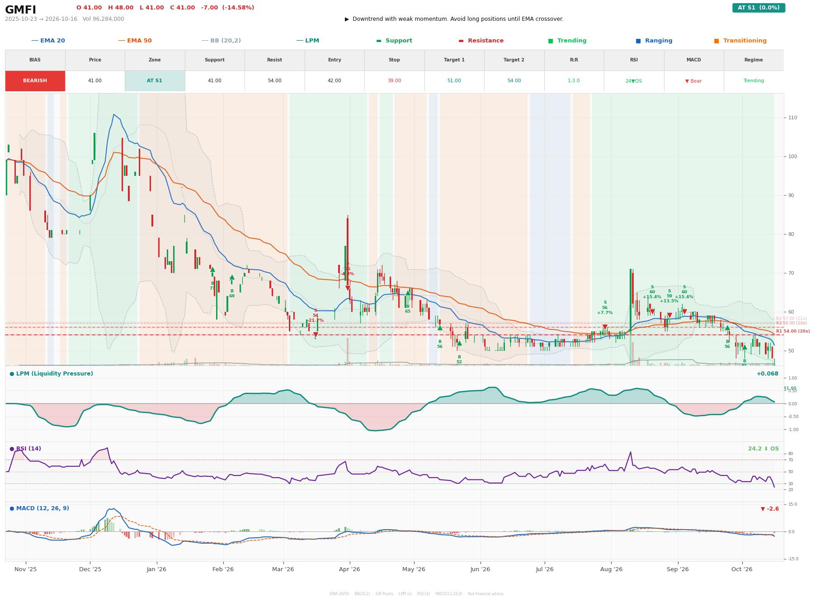Click the Regime cell showing Trending

[x=754, y=81]
